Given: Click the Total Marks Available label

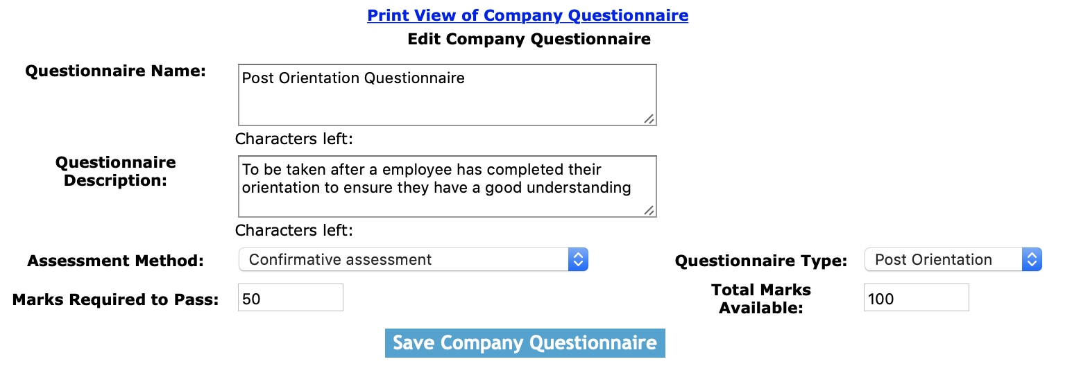Looking at the screenshot, I should click(761, 299).
